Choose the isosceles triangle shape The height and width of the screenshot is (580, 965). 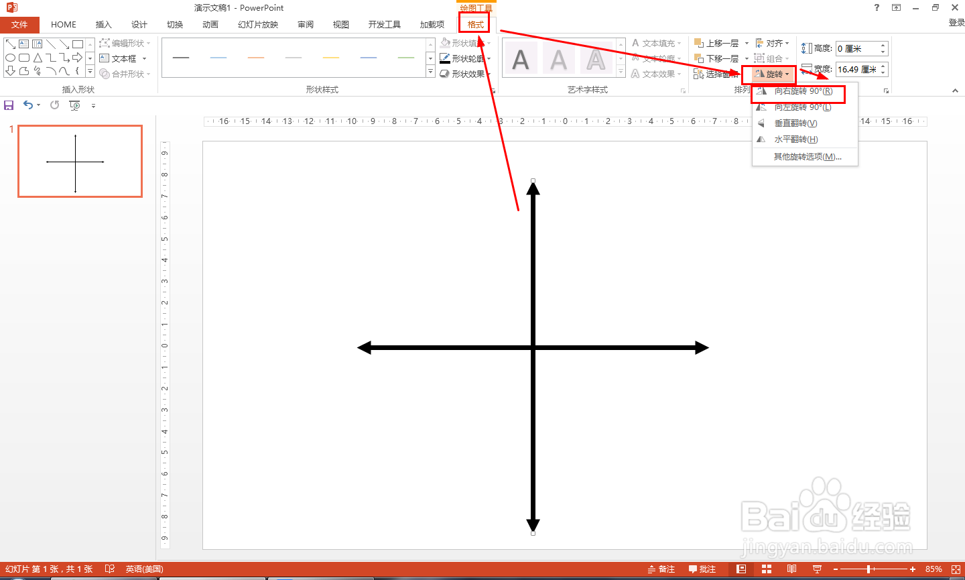38,58
